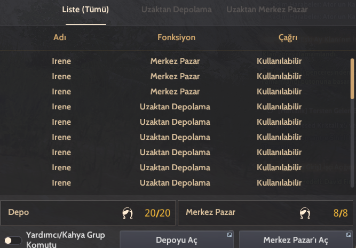
Task: Click the pop-out icon on Depoyu Aç button
Action: (x=230, y=235)
